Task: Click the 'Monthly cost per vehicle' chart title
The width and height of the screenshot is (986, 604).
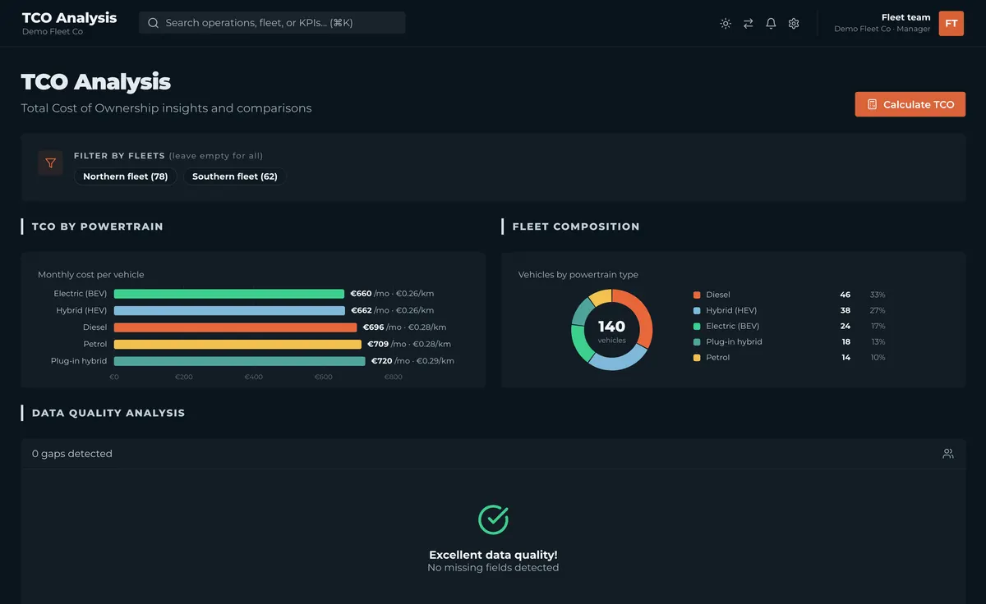Action: point(91,274)
